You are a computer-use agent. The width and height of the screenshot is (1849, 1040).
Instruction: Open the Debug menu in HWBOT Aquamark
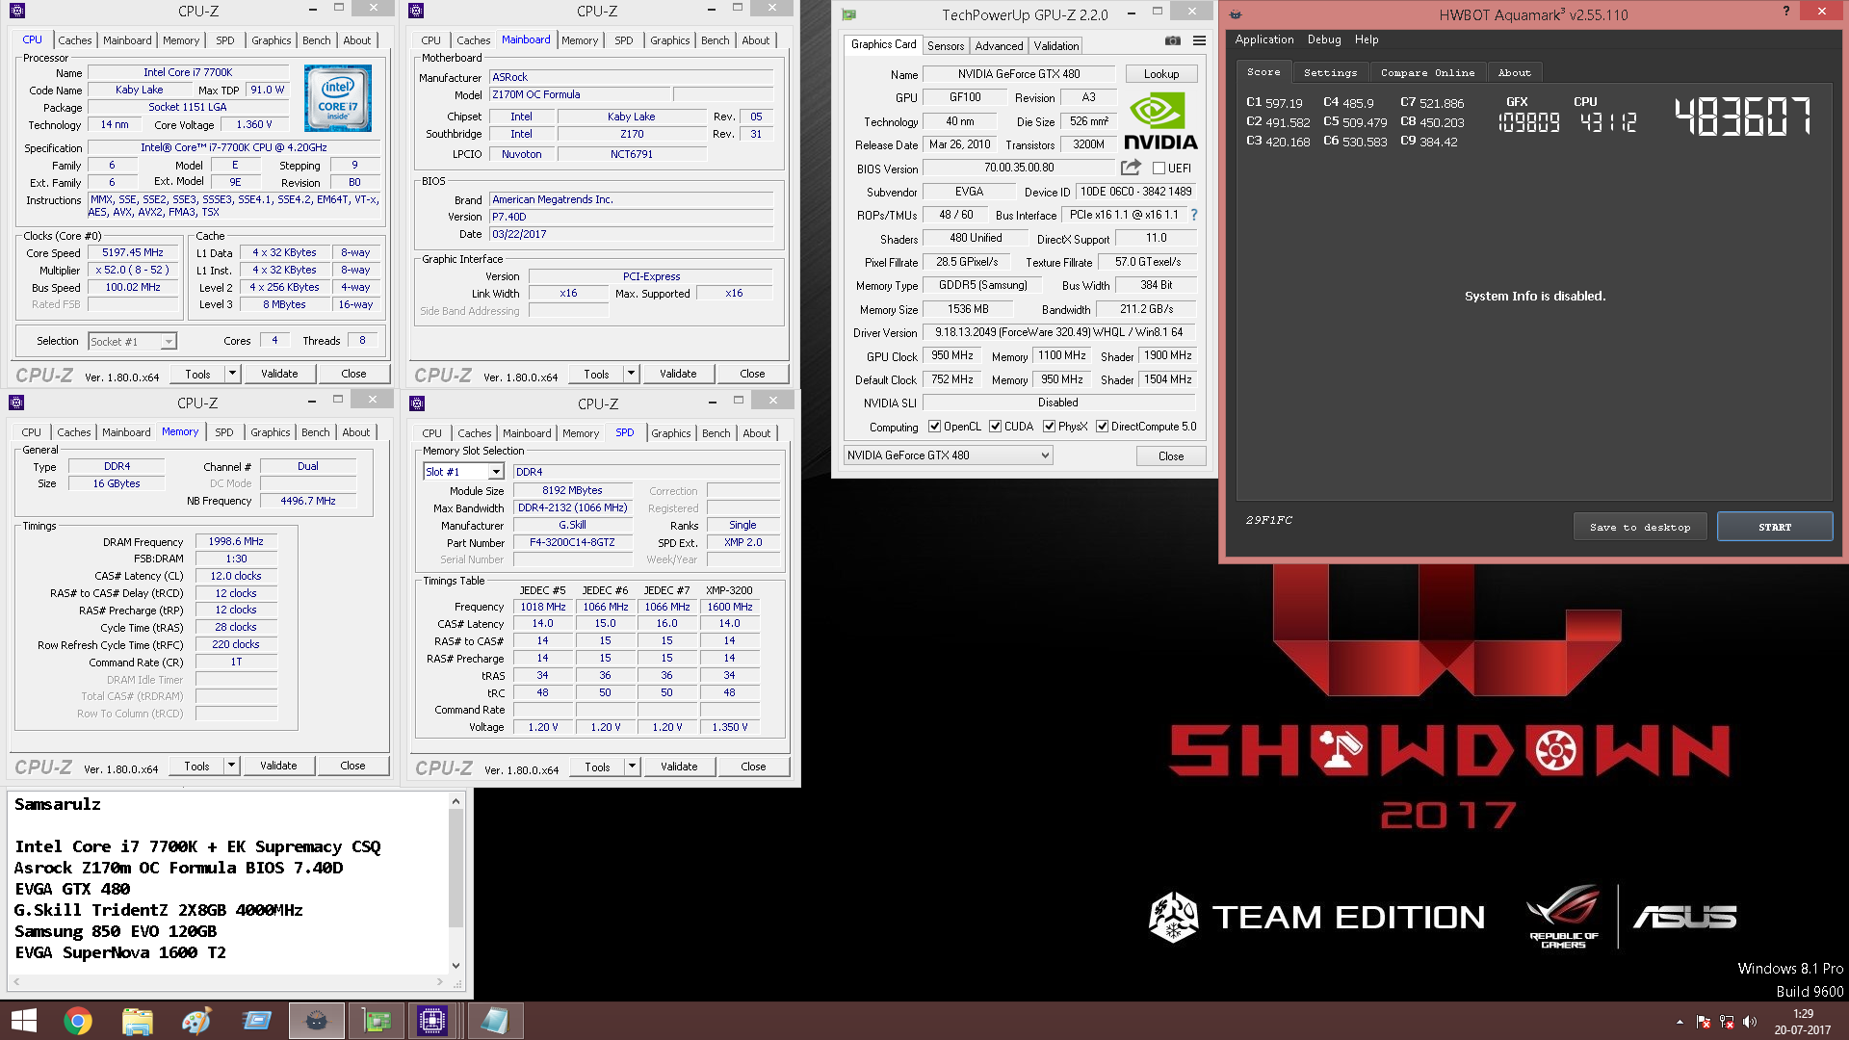tap(1324, 39)
